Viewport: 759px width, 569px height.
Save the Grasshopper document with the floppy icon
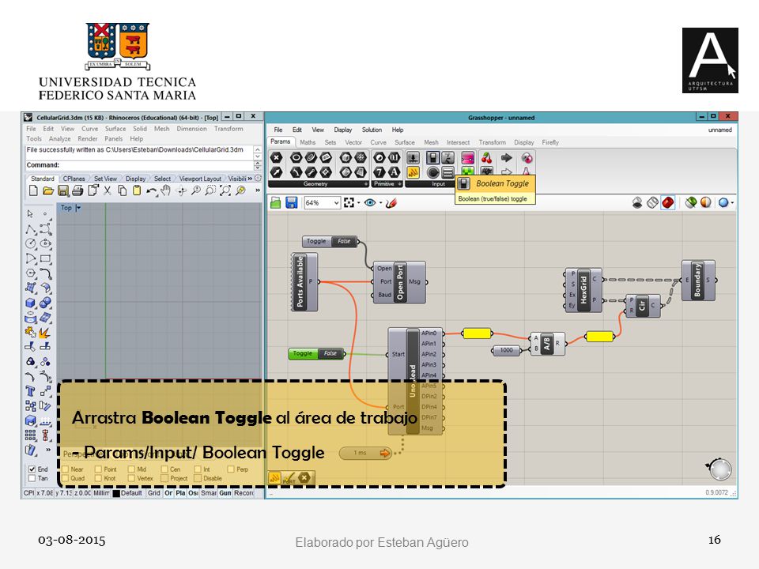pyautogui.click(x=292, y=203)
